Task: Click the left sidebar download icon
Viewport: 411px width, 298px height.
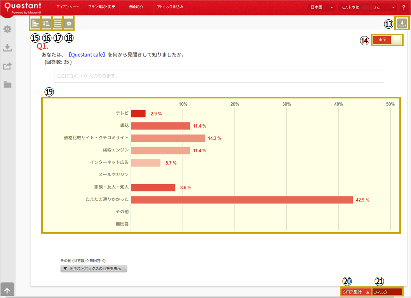Action: [x=7, y=48]
